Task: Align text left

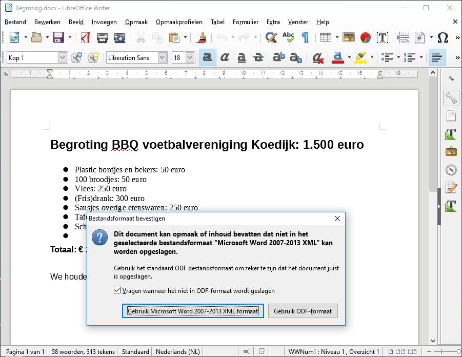Action: pyautogui.click(x=437, y=57)
